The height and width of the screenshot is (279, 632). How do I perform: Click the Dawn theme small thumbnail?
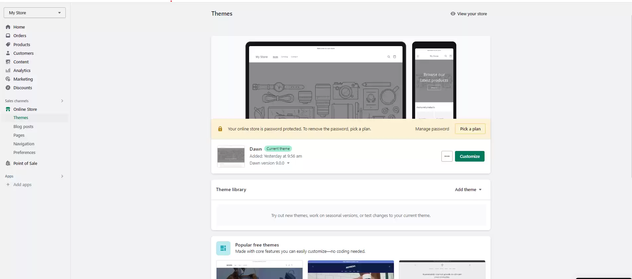click(231, 156)
